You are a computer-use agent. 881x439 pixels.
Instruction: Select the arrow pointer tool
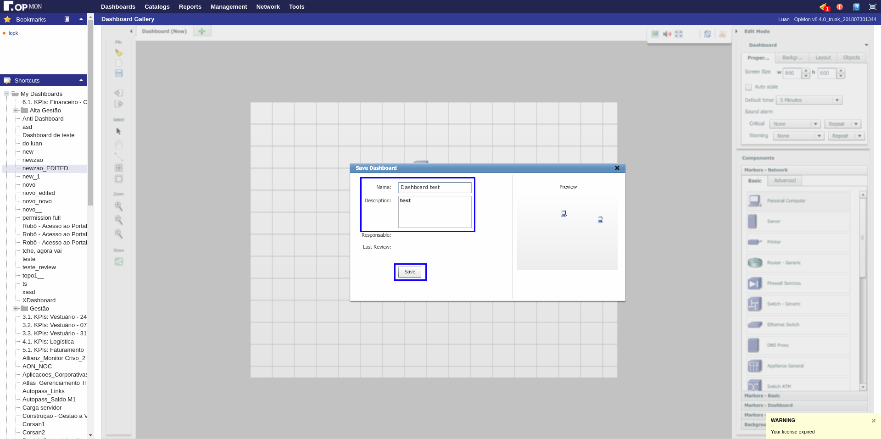tap(119, 131)
